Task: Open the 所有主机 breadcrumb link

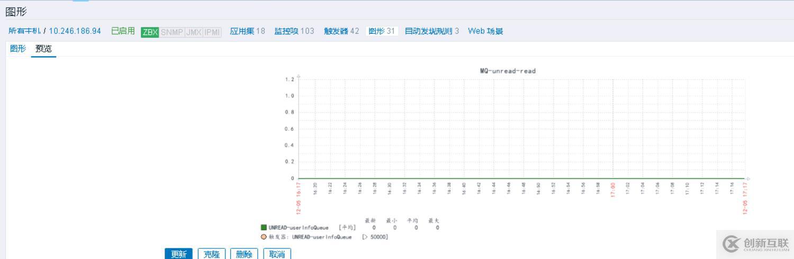Action: [x=24, y=31]
